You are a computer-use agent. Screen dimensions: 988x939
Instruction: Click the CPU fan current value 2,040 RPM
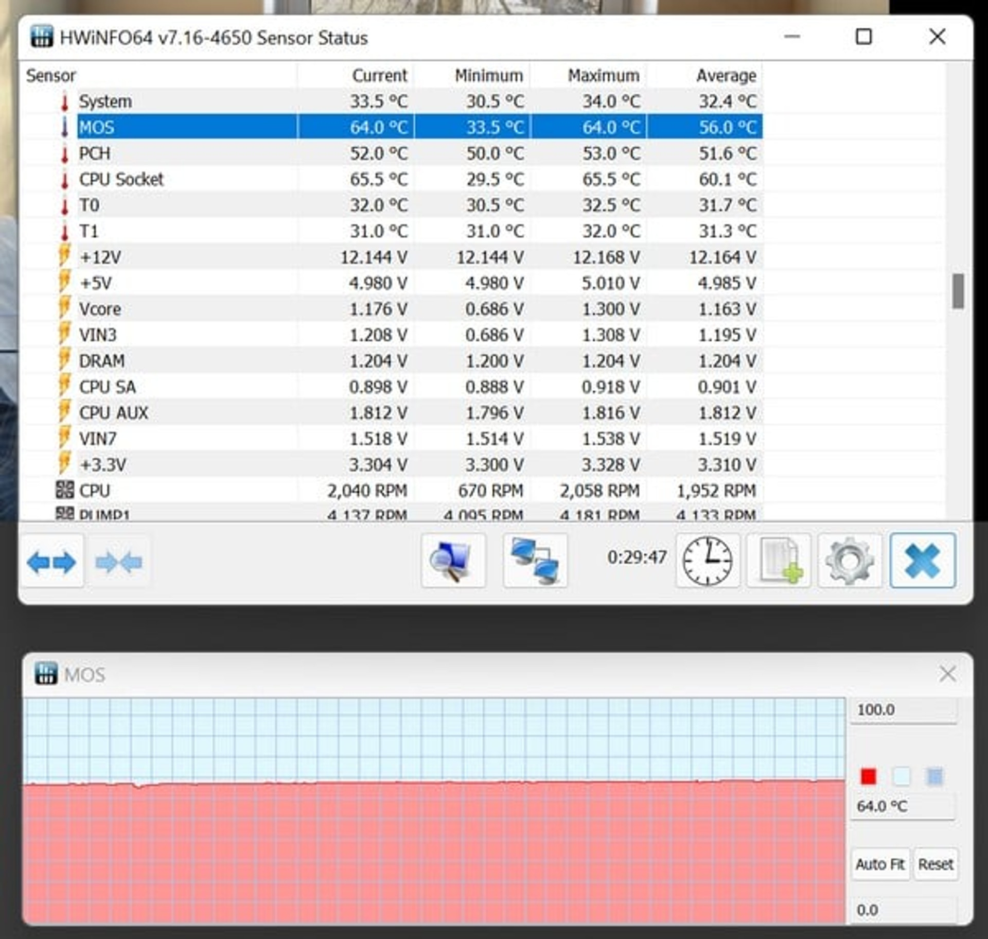[367, 491]
